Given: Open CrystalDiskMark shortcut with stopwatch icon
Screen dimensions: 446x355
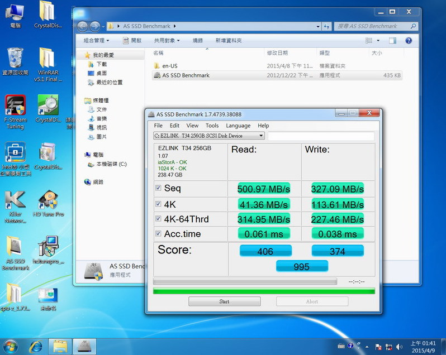Looking at the screenshot, I should point(49,109).
